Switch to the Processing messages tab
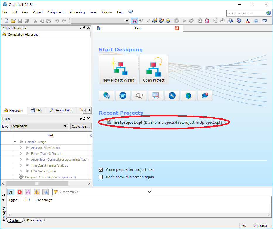 tap(34, 220)
